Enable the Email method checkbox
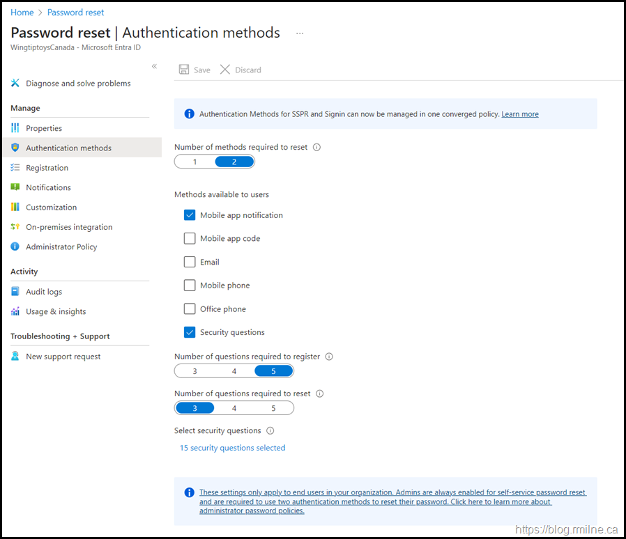This screenshot has height=539, width=626. (190, 262)
